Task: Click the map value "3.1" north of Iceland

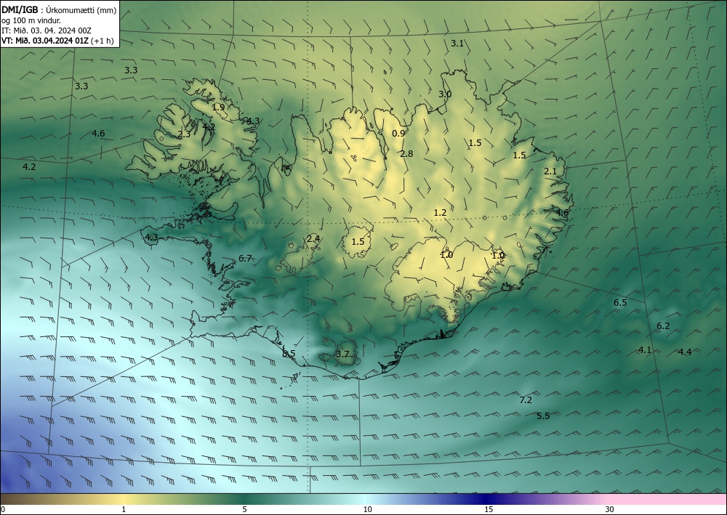Action: 457,44
